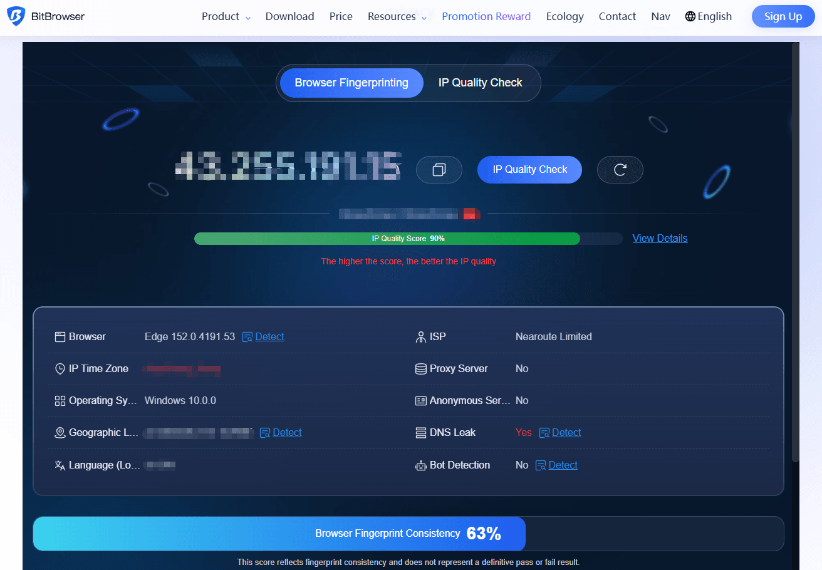Click the 'Nearoute Limited' ISP value
This screenshot has width=822, height=570.
pos(554,337)
